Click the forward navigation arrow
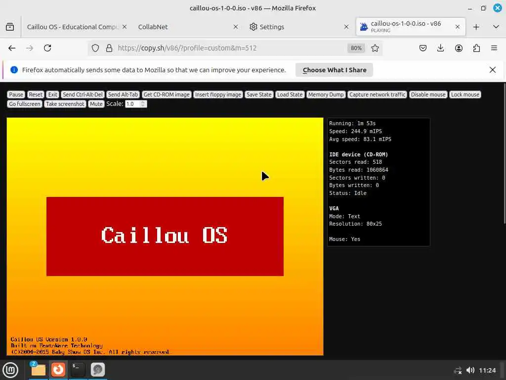The image size is (506, 380). pos(29,48)
